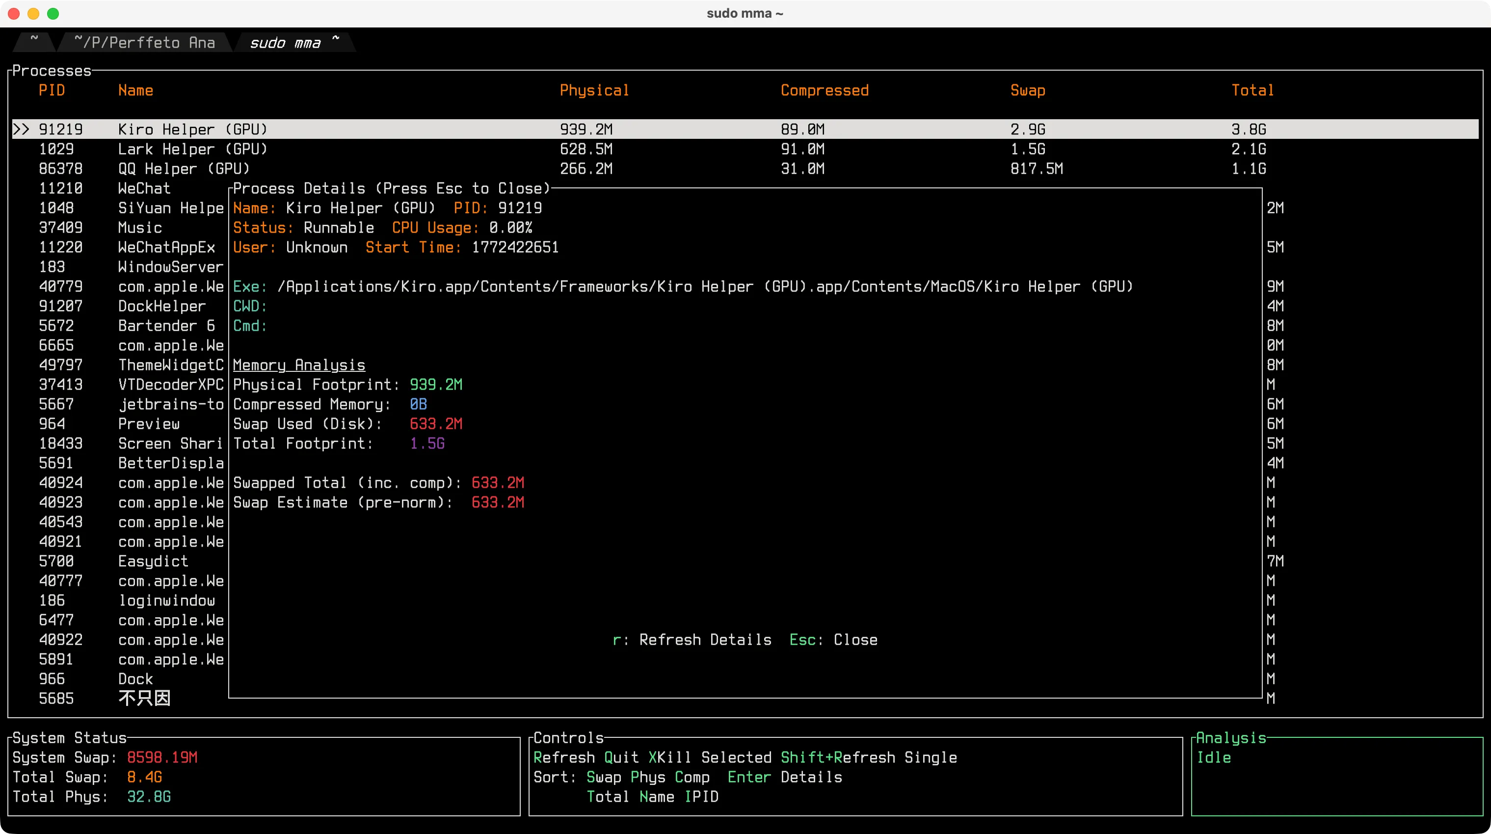Image resolution: width=1491 pixels, height=834 pixels.
Task: Select the Lark Helper (GPU) process row
Action: (x=192, y=149)
